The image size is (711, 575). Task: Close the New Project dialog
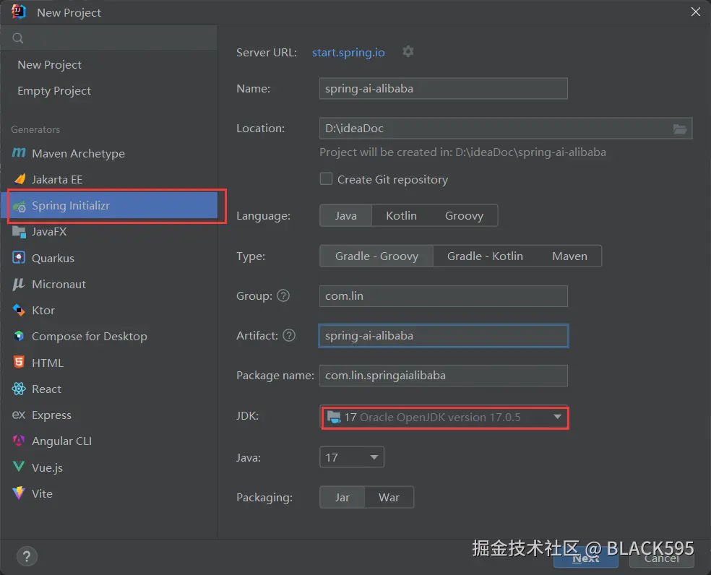point(696,12)
